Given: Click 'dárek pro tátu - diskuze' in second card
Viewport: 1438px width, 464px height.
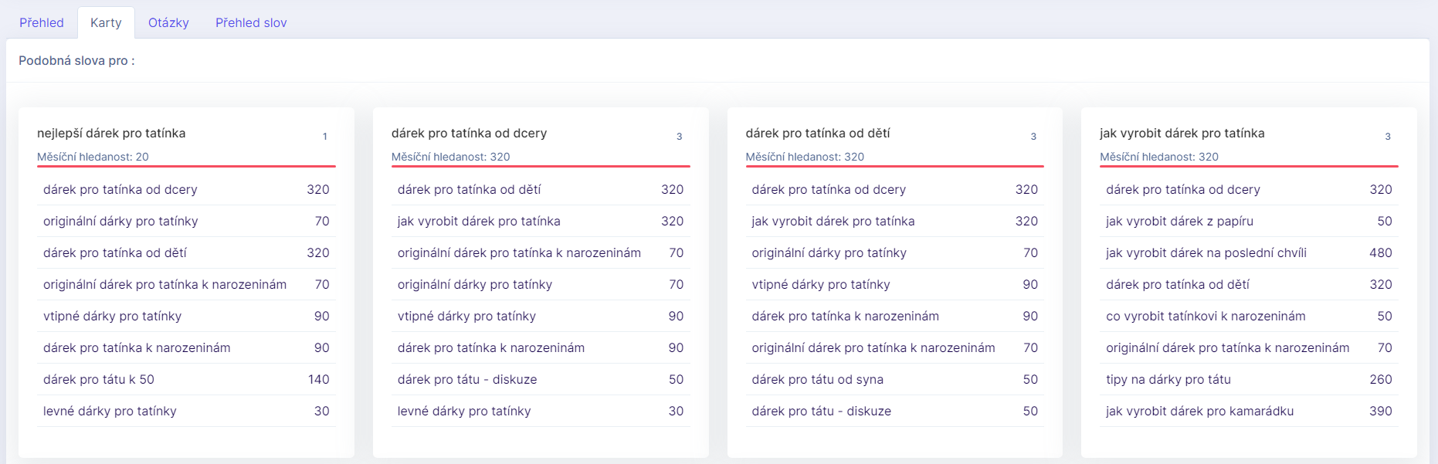Looking at the screenshot, I should 466,379.
